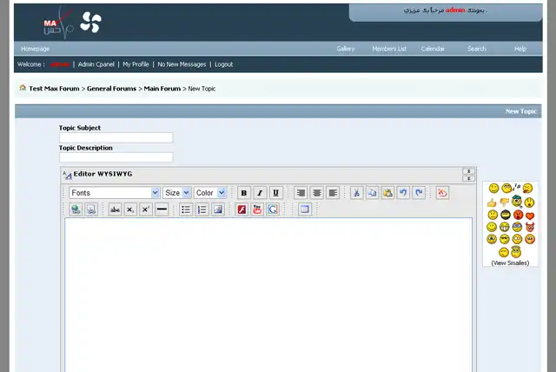Click the Google search icon in toolbar
This screenshot has height=372, width=556.
coord(273,209)
